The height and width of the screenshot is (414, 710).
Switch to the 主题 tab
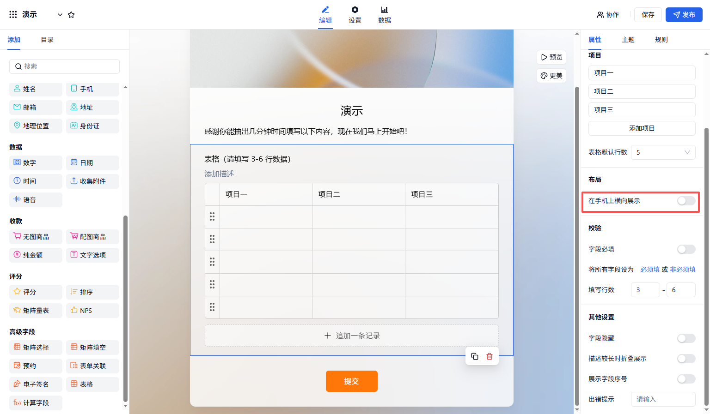pos(628,40)
